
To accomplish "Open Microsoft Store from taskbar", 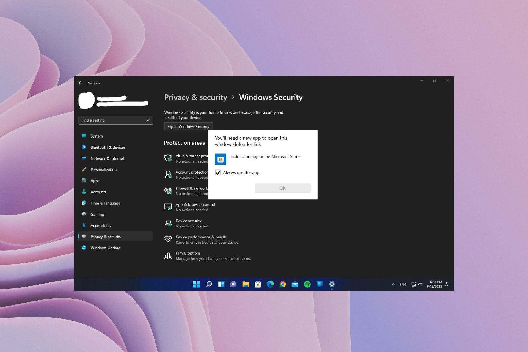I will pyautogui.click(x=258, y=284).
